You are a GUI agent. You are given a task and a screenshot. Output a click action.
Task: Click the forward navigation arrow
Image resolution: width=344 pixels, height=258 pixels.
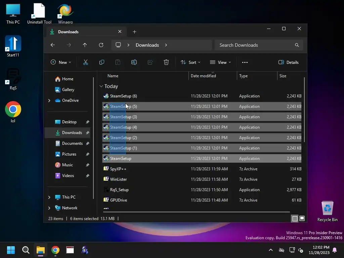[69, 45]
